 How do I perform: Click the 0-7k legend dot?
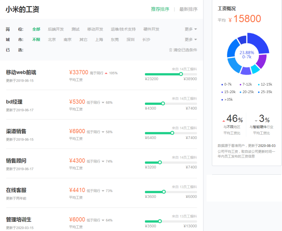[x=222, y=85]
